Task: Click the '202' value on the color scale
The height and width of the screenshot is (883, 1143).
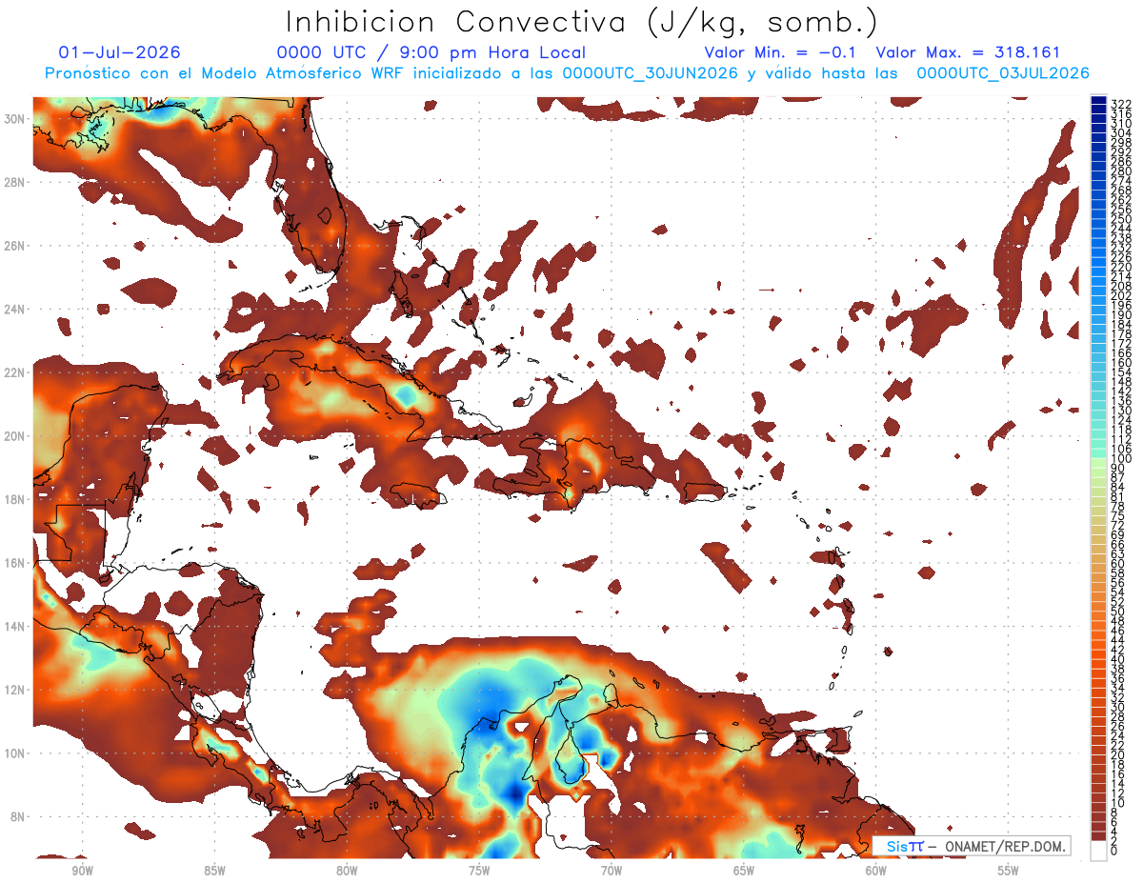Action: pos(1121,296)
